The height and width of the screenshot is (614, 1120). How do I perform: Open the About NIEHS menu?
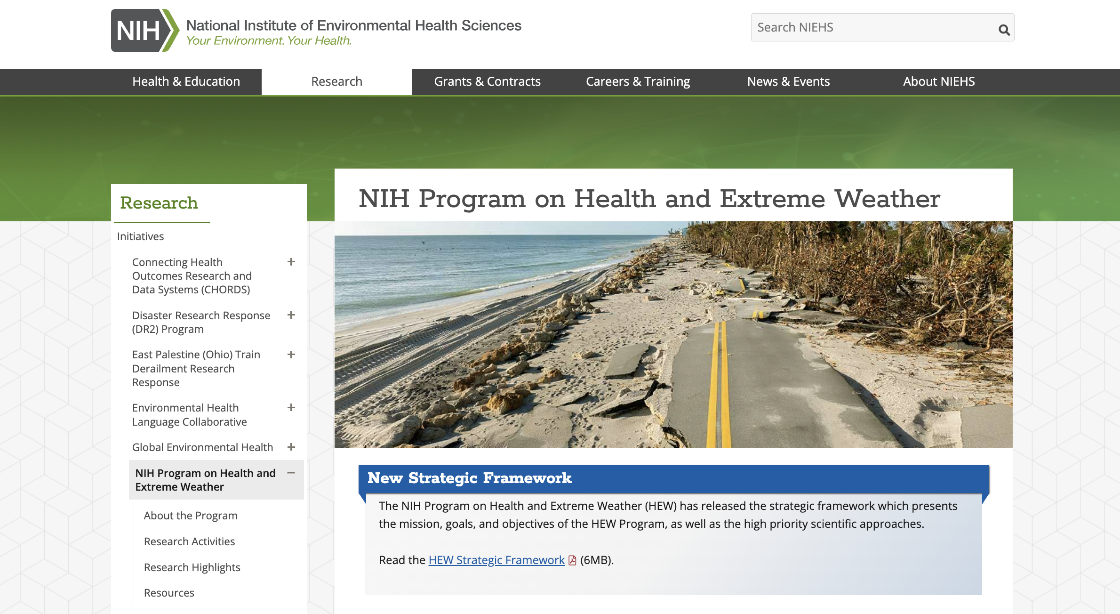(939, 81)
